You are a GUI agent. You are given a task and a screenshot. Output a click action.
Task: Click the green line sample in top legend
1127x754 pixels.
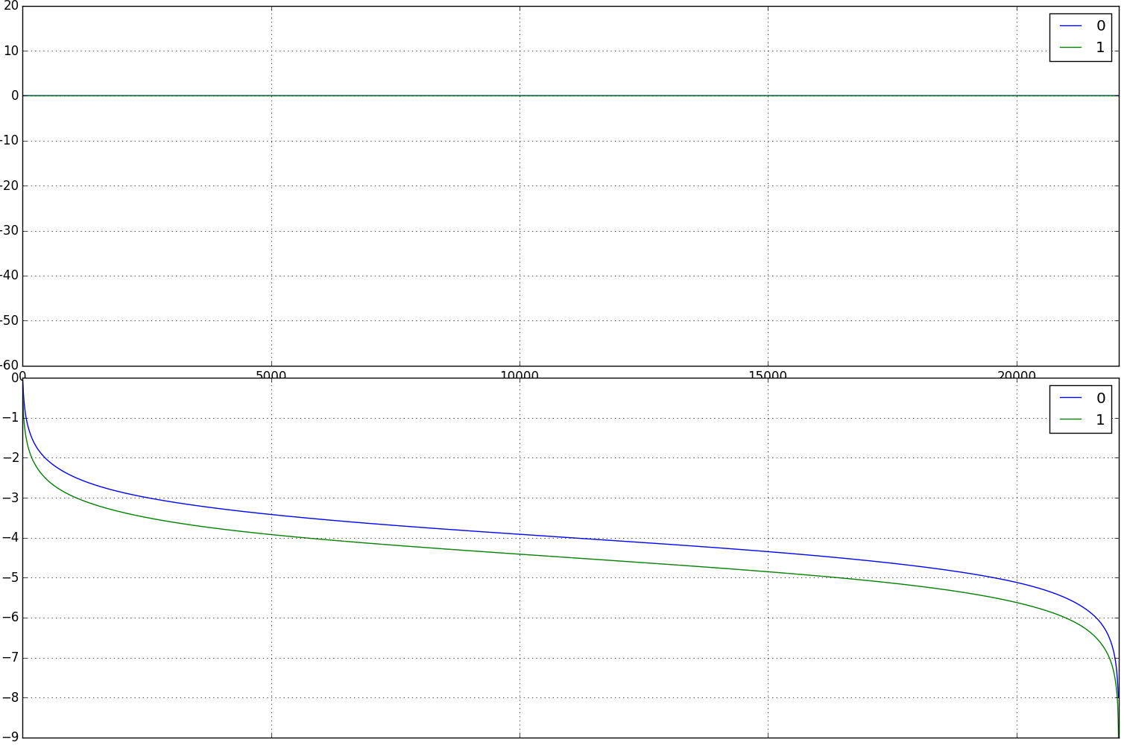pyautogui.click(x=1070, y=48)
